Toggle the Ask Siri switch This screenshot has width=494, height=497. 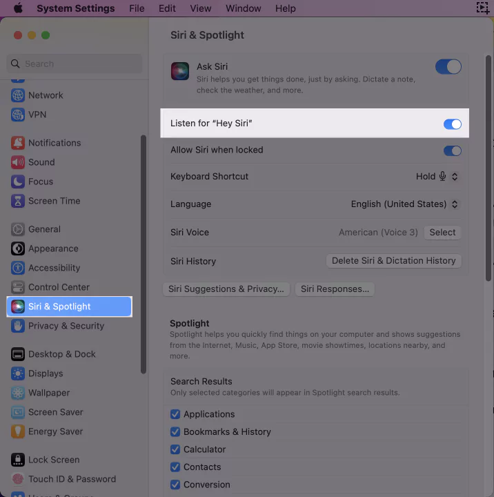pyautogui.click(x=448, y=66)
